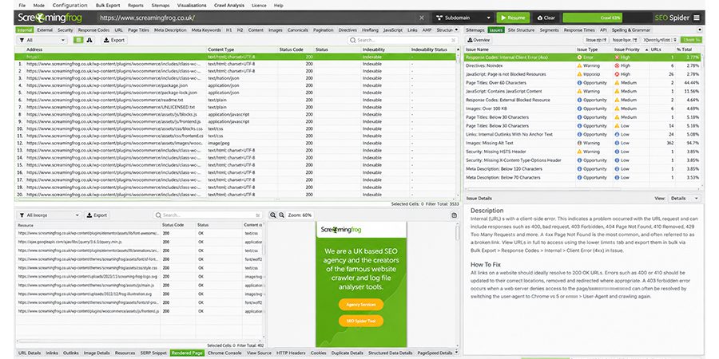This screenshot has height=359, width=719.
Task: Click the Error icon in Response Codes row
Action: point(580,57)
